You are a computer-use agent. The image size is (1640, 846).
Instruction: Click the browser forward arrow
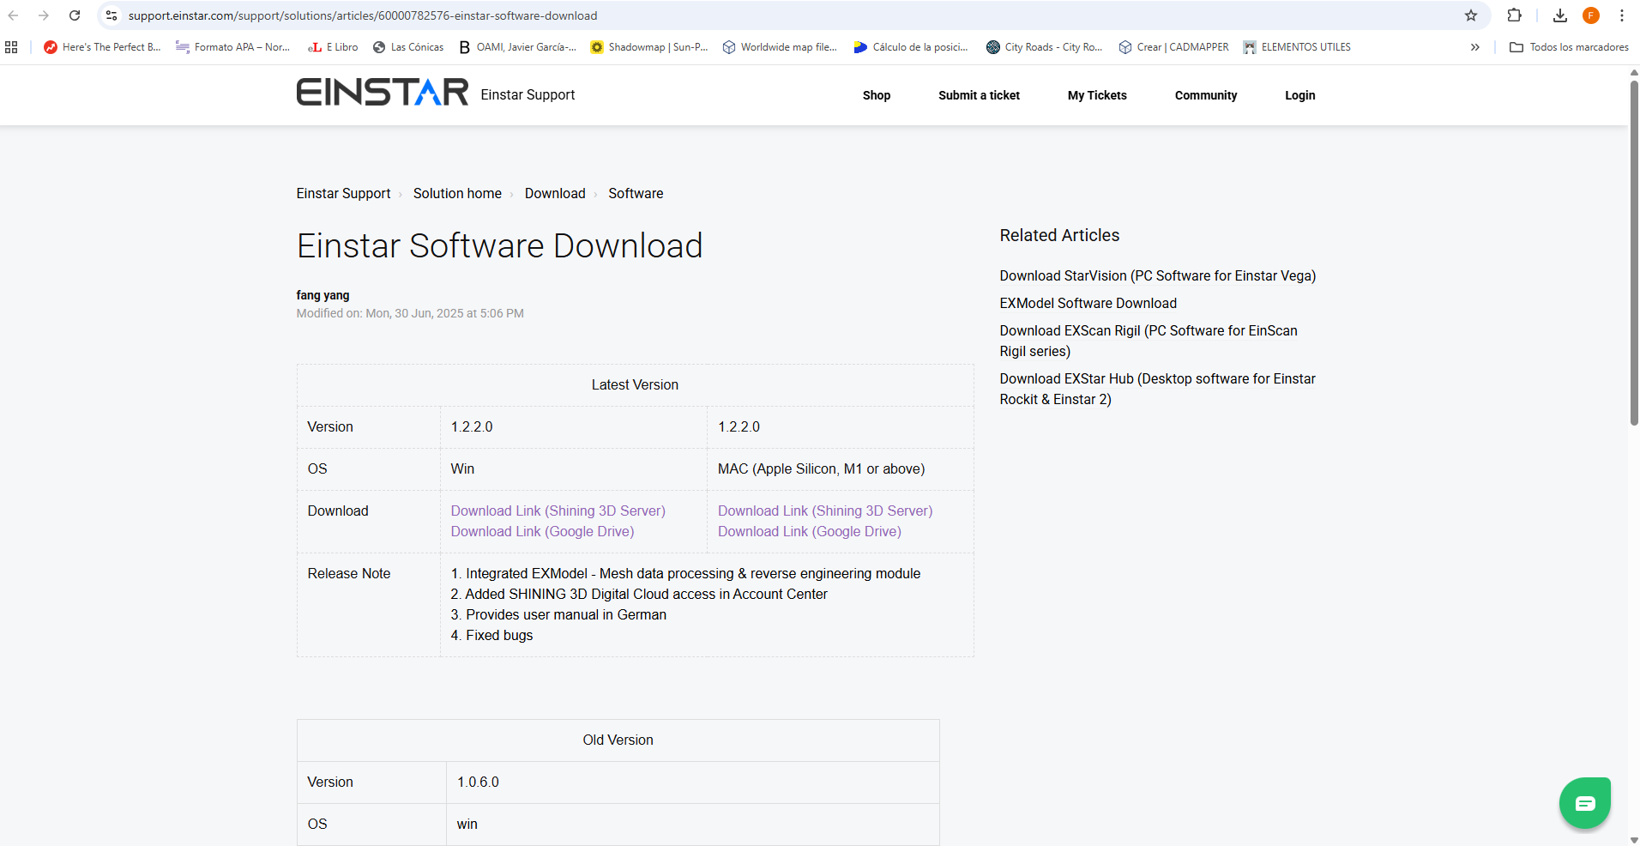[44, 15]
